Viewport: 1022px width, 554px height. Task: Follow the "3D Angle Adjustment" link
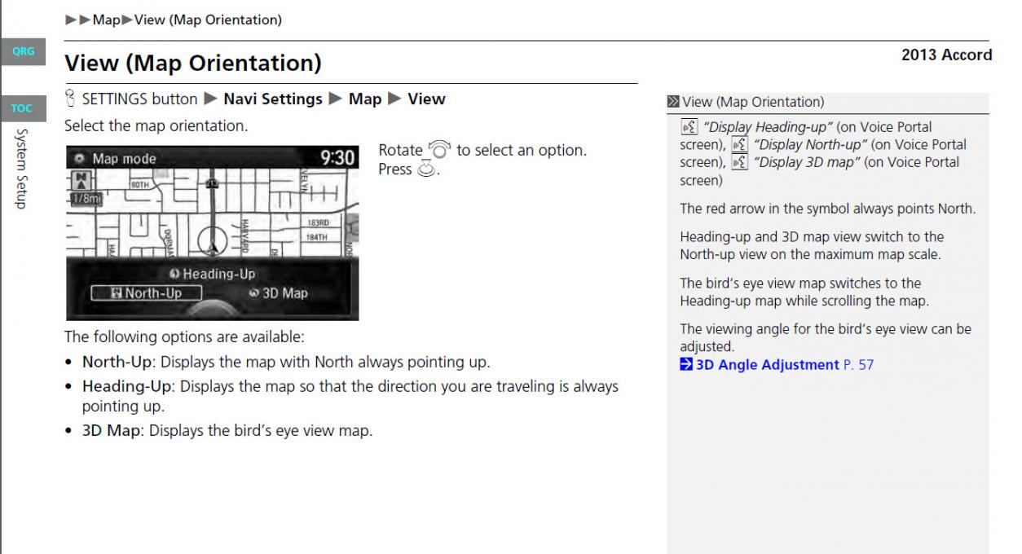[755, 365]
